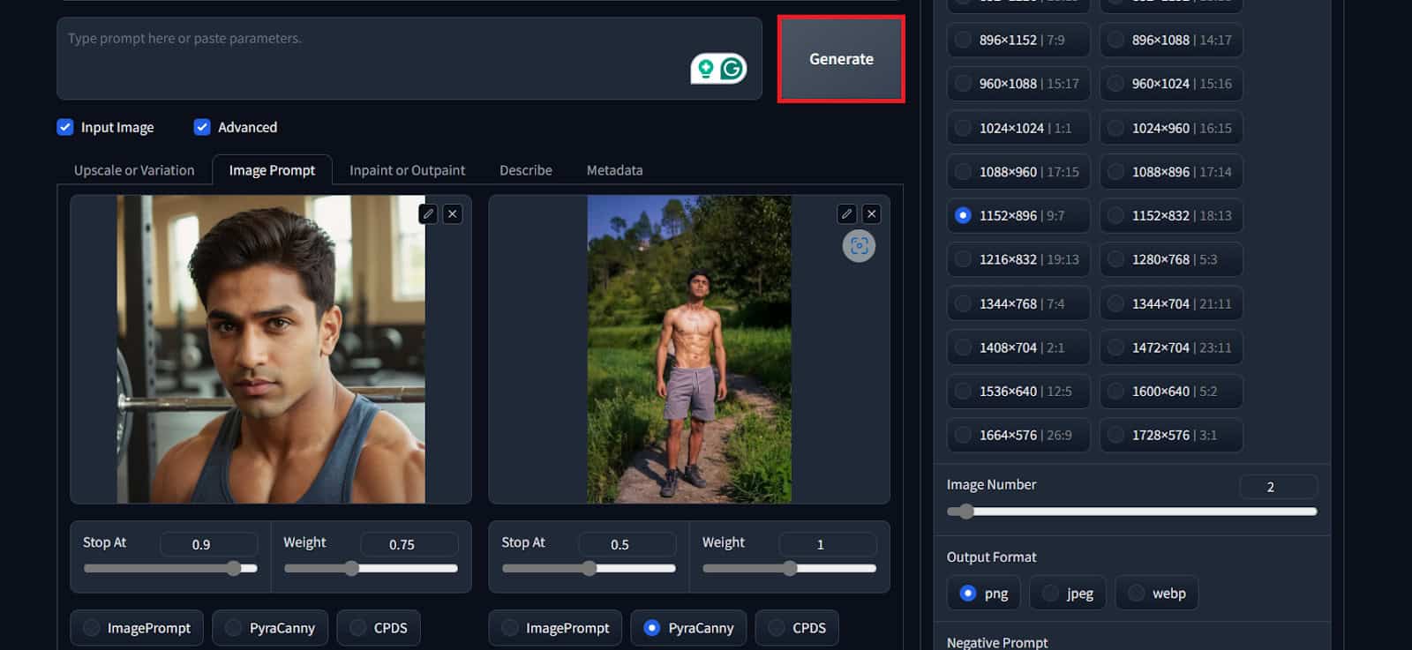The width and height of the screenshot is (1412, 650).
Task: Click the round scan icon on outdoor image
Action: [x=859, y=246]
